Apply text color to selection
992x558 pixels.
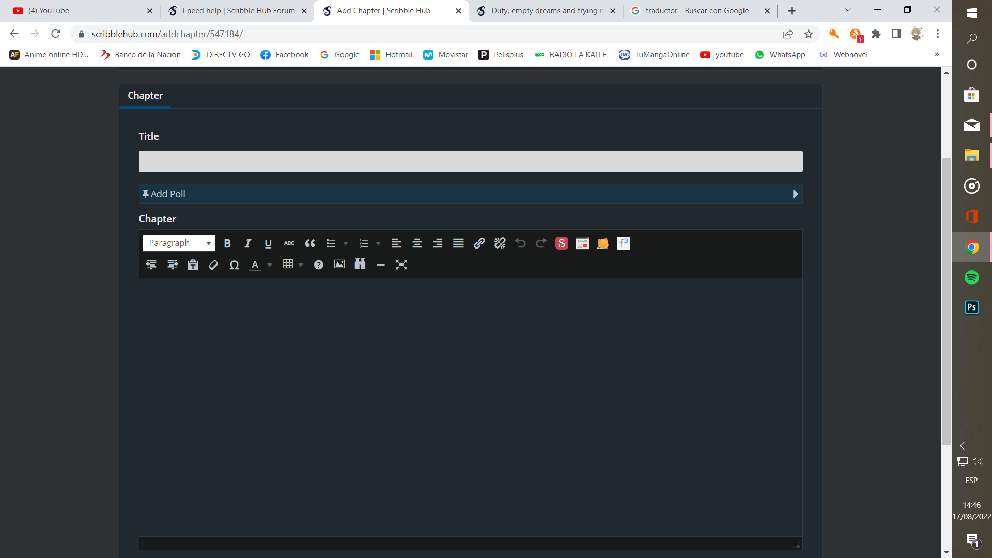click(255, 265)
